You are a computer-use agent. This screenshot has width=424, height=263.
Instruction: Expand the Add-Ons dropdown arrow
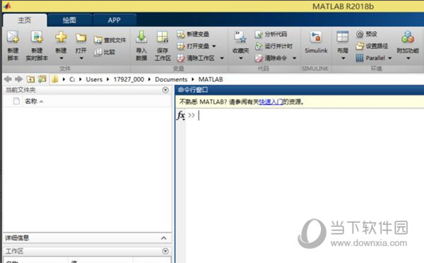coord(408,58)
